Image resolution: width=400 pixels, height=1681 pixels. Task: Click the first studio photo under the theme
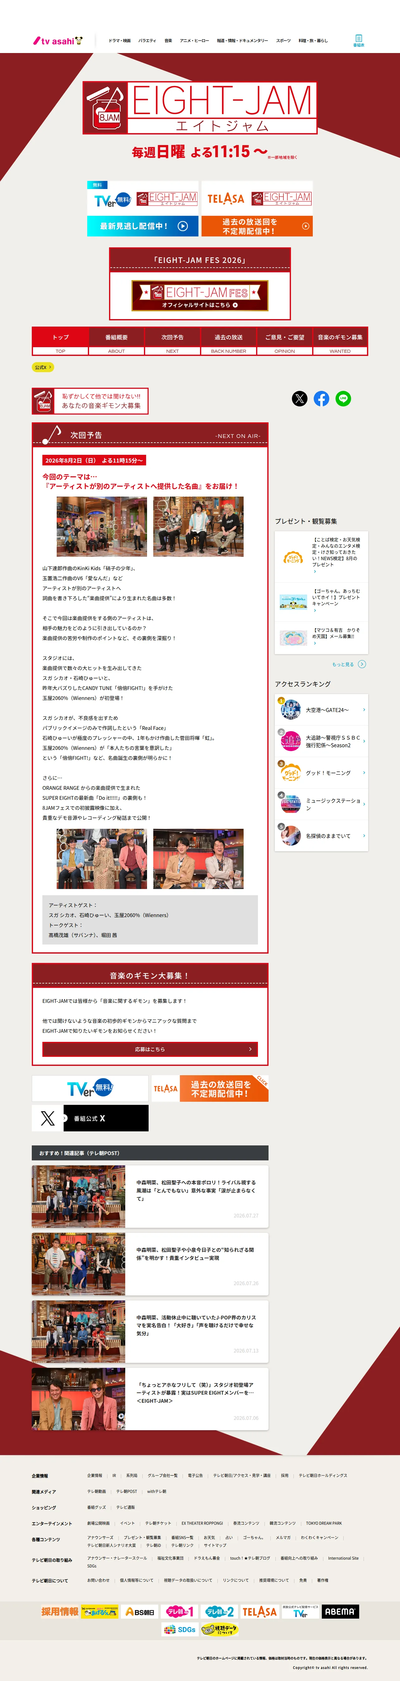[102, 527]
